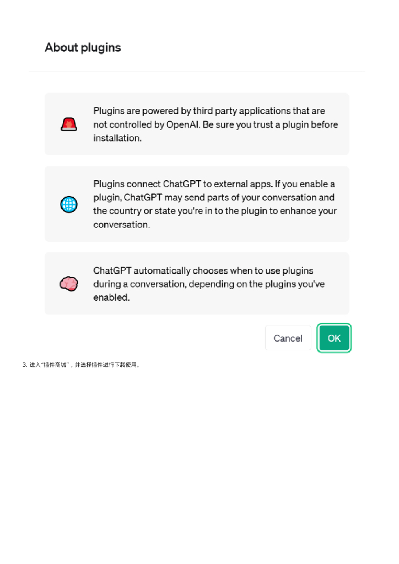399x564 pixels.
Task: Click the "3." step number before the Chinese text
Action: (x=25, y=365)
